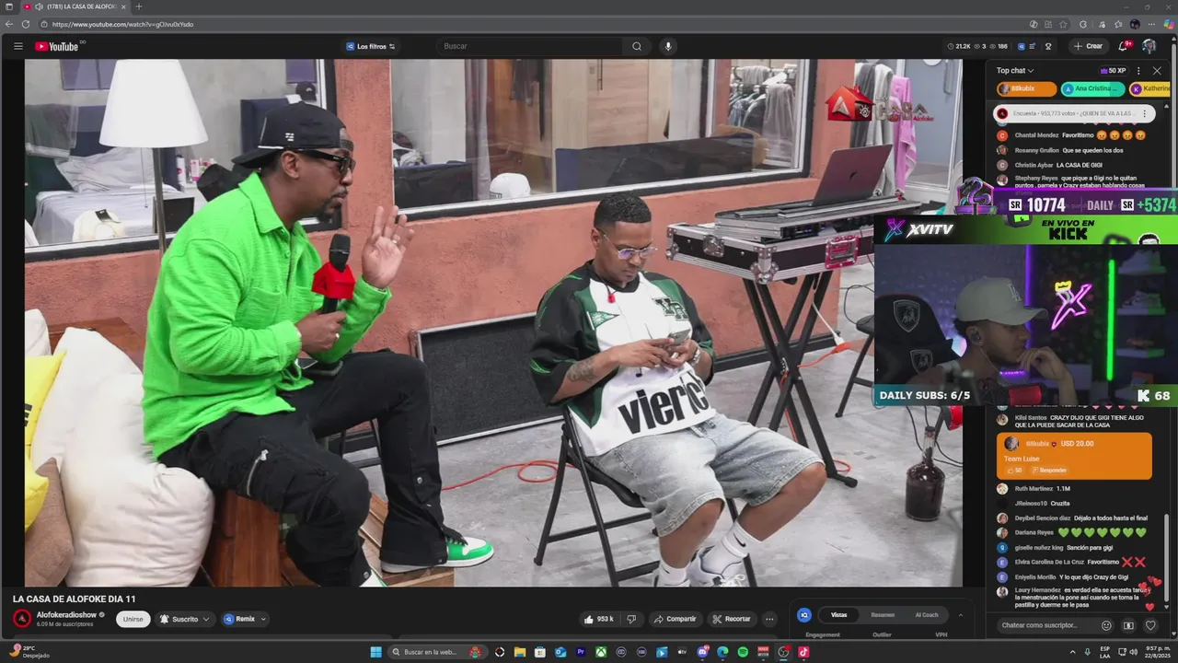This screenshot has height=663, width=1178.
Task: Click the search magnifier button
Action: [x=637, y=46]
